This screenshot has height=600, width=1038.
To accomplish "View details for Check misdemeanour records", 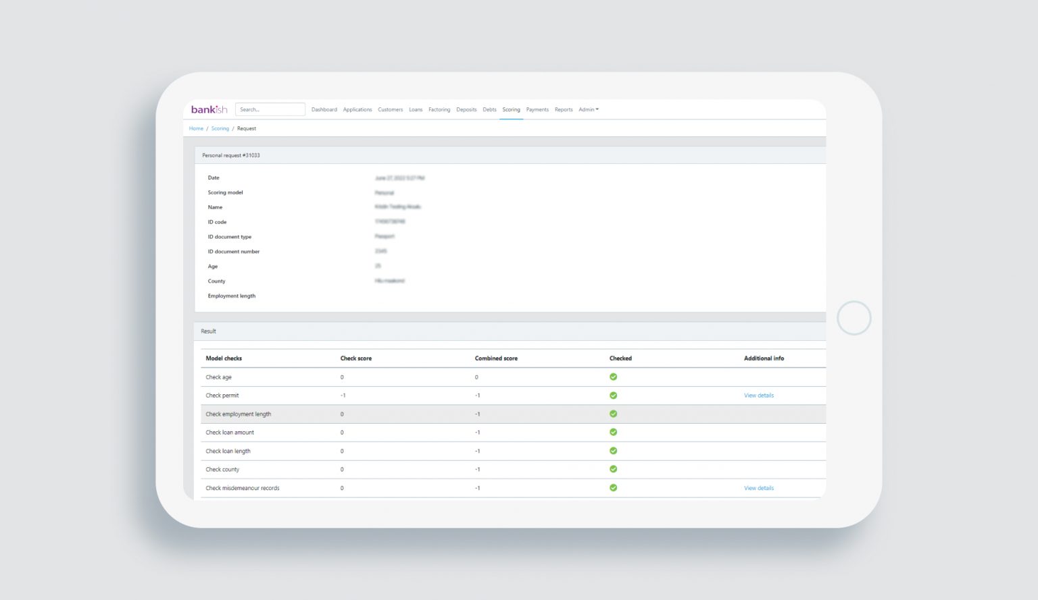I will (758, 487).
